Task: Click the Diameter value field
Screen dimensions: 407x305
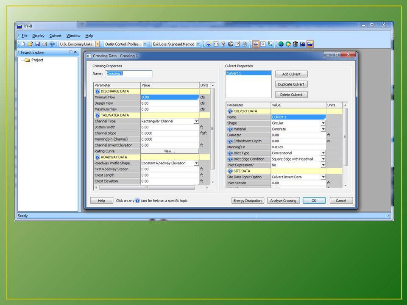Action: coord(298,135)
